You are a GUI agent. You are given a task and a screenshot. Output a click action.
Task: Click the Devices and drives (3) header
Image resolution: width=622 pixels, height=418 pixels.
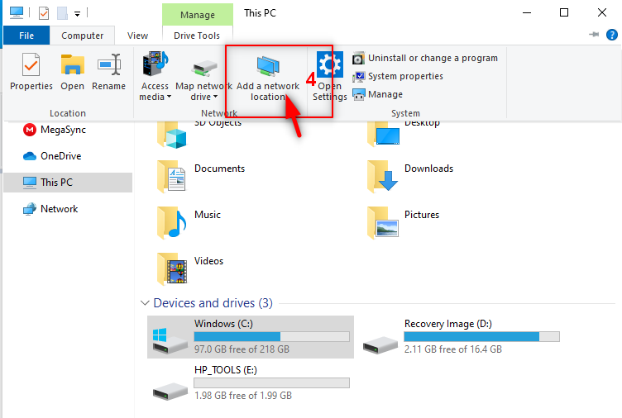213,303
